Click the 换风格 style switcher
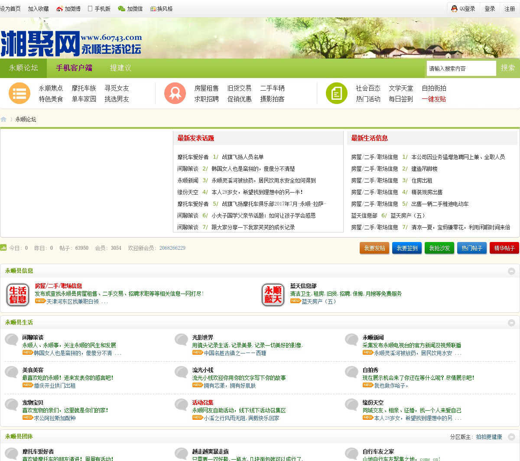520x461 pixels. pyautogui.click(x=161, y=9)
